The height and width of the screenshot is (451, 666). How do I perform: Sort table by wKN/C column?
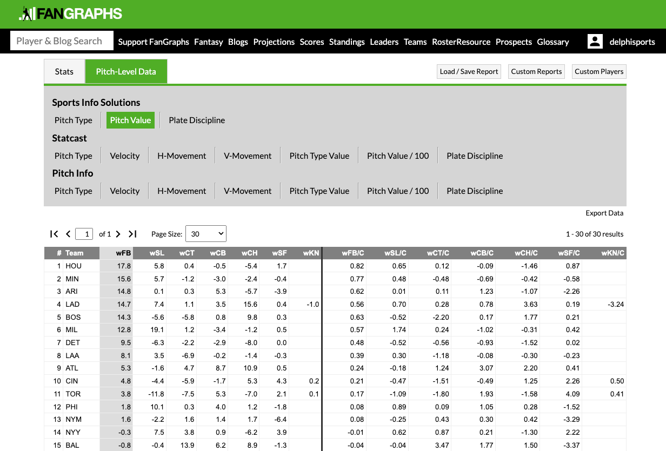(x=612, y=253)
